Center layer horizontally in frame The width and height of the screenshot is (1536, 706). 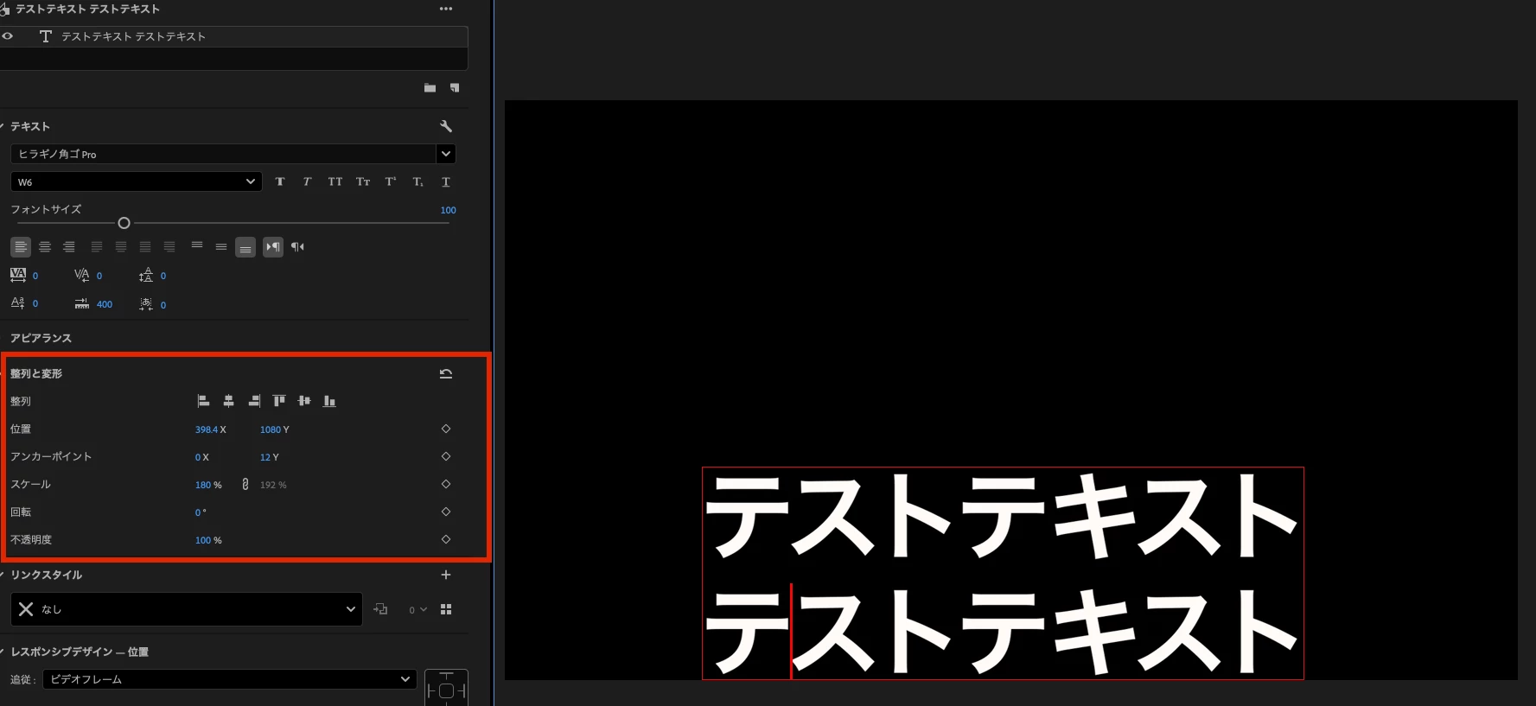click(229, 401)
